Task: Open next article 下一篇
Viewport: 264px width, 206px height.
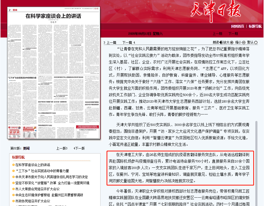Action: click(127, 43)
